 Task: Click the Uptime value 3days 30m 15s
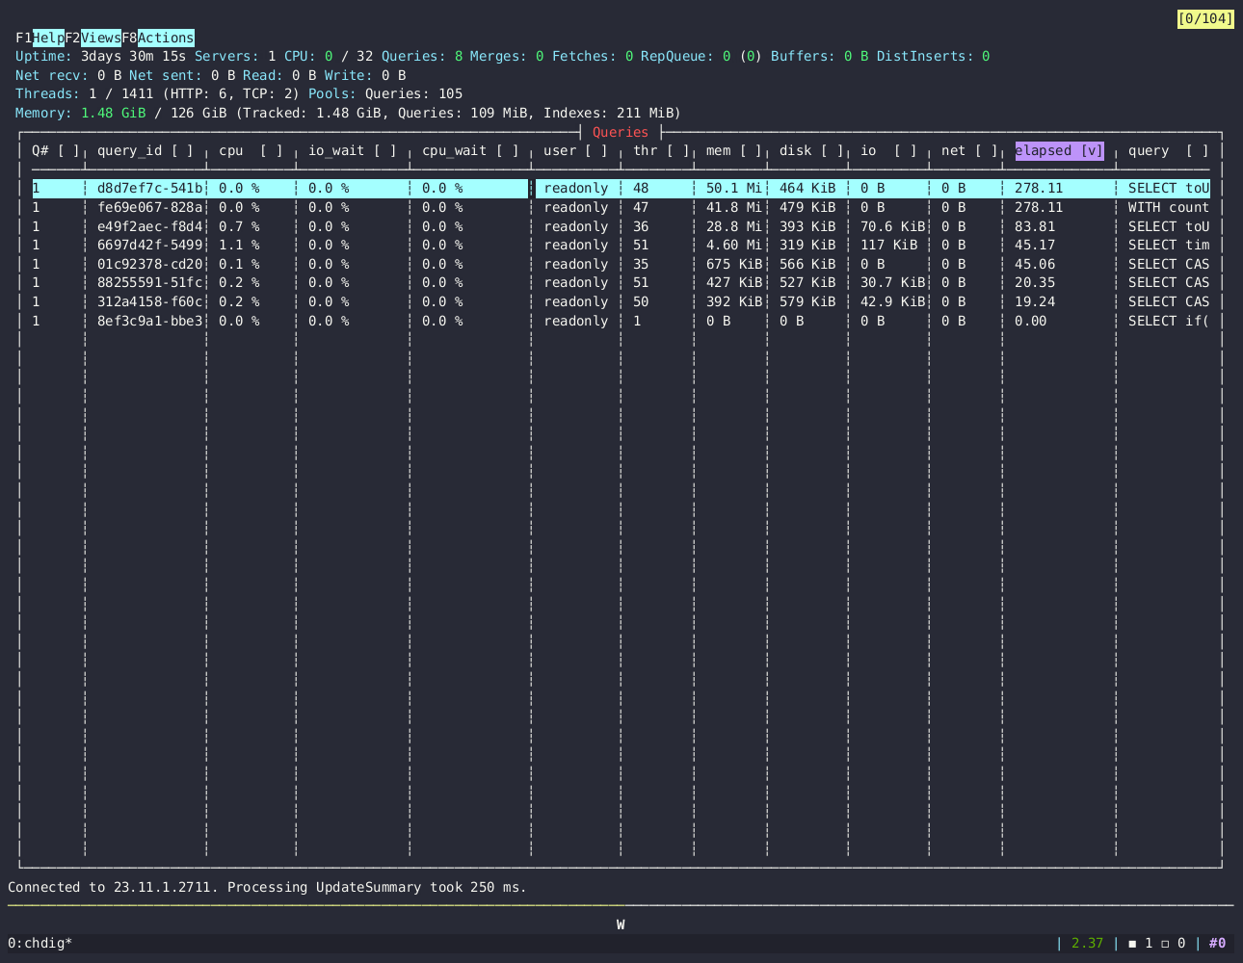(x=133, y=56)
